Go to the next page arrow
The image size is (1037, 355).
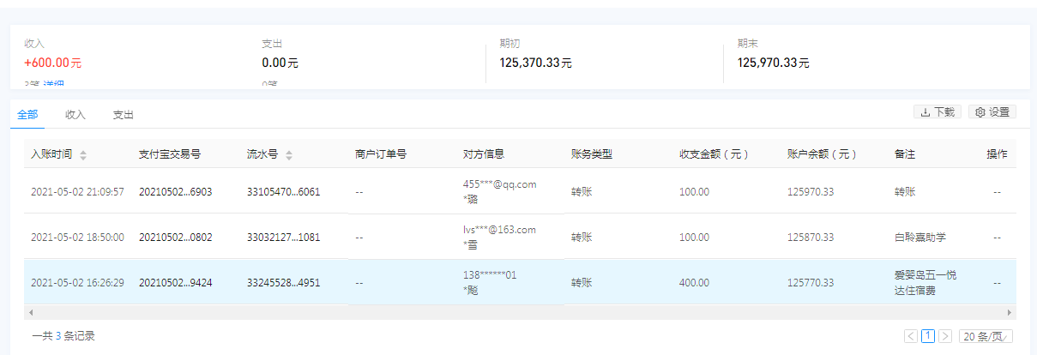(x=945, y=336)
